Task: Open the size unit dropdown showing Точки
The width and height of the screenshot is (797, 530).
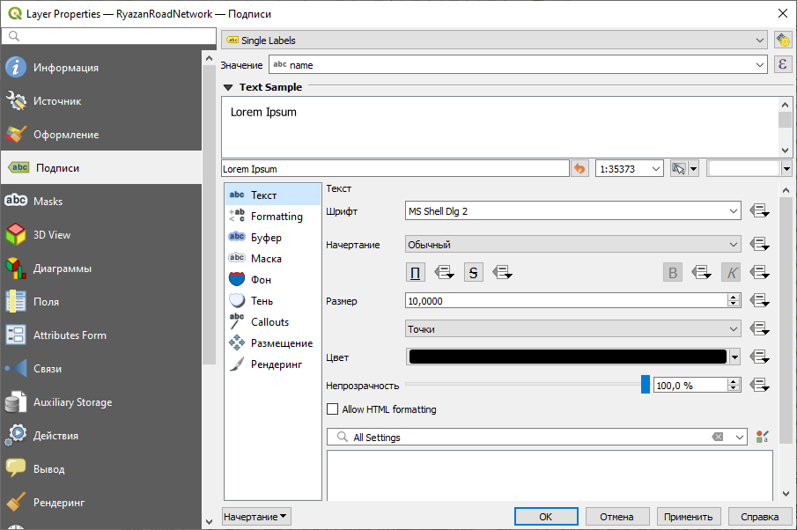Action: coord(572,328)
